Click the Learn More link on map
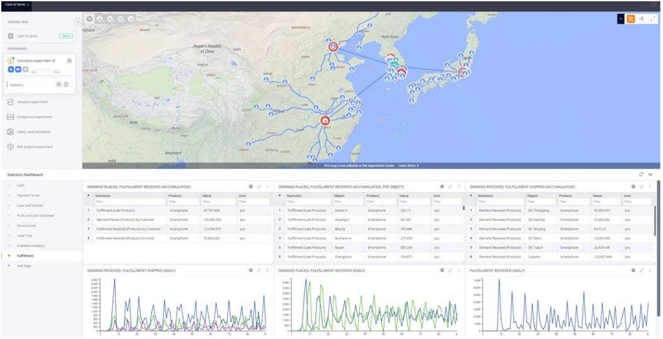This screenshot has height=339, width=663. coord(408,165)
